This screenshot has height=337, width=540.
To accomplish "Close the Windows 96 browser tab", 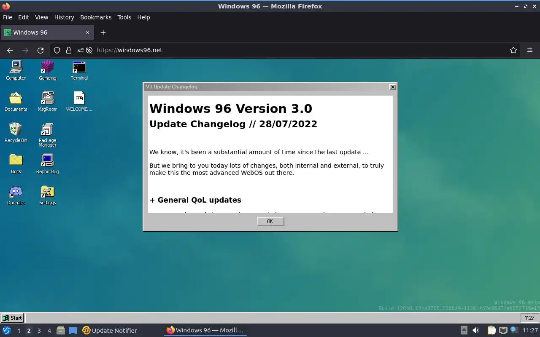I will pos(87,32).
